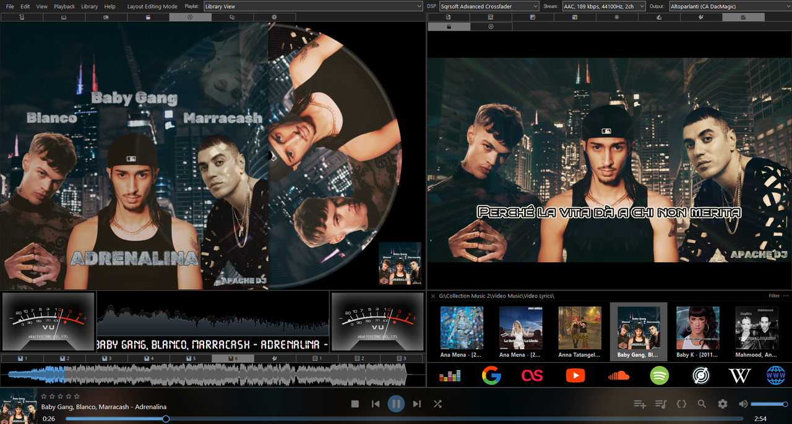Open the Spotify icon
792x424 pixels.
pyautogui.click(x=660, y=375)
